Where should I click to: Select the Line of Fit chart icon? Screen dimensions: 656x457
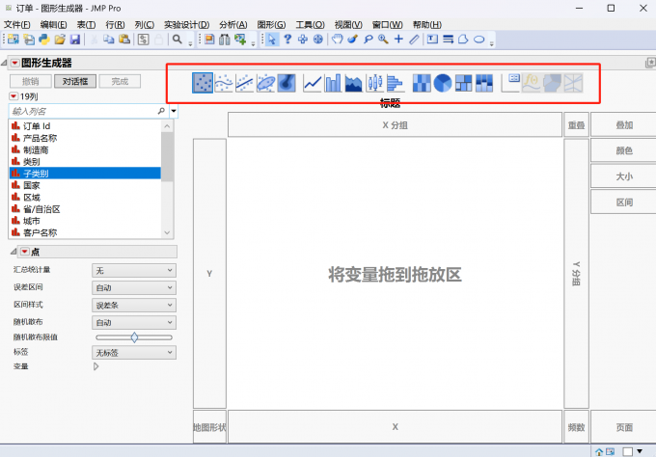245,83
